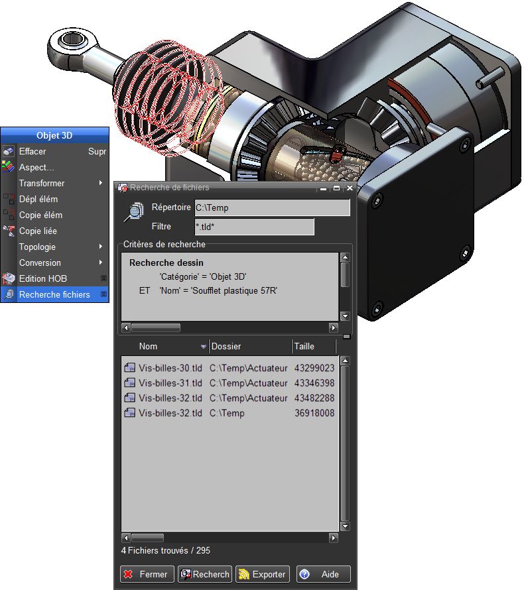Image resolution: width=524 pixels, height=590 pixels.
Task: Click the Exporter button
Action: pyautogui.click(x=263, y=574)
